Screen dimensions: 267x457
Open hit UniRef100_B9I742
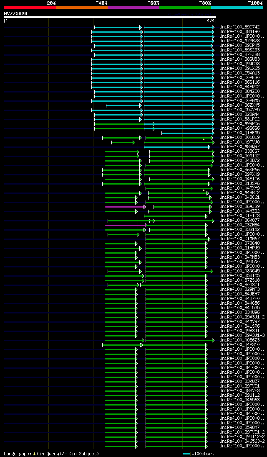tap(240, 27)
